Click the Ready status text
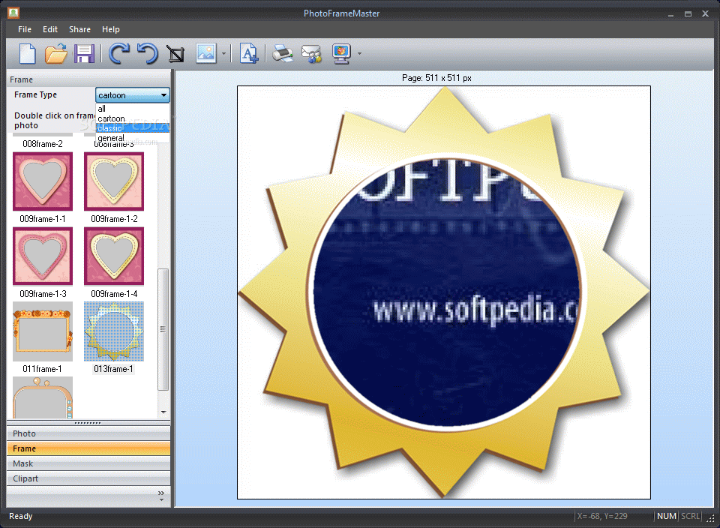 (21, 516)
